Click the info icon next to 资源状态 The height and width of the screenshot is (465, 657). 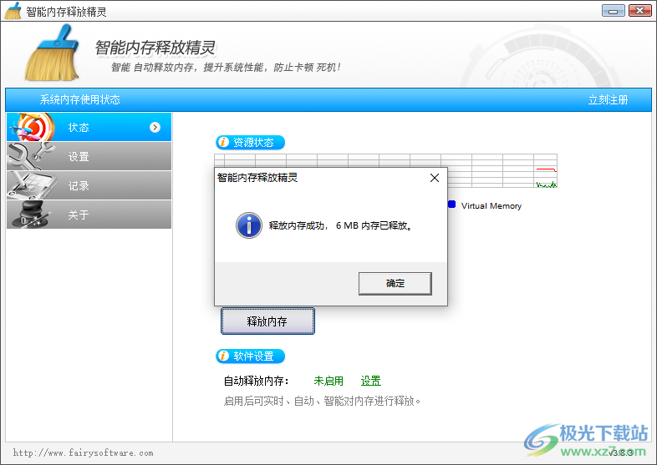pos(223,143)
